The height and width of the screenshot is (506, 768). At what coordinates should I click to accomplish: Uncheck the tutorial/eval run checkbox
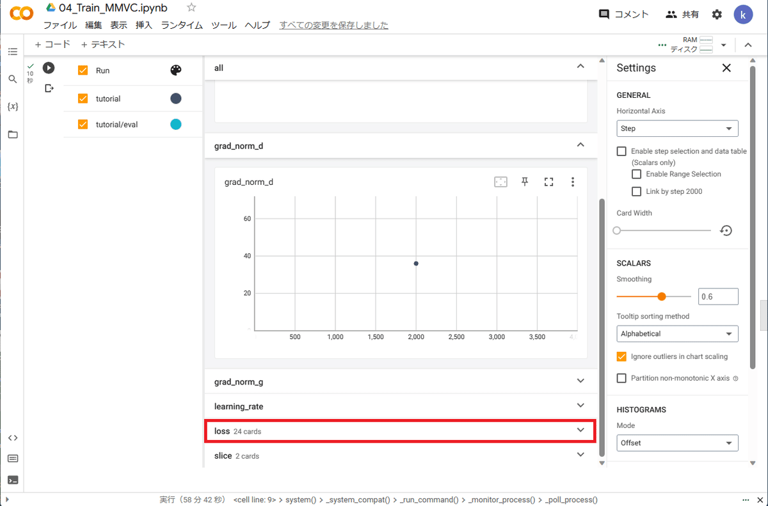[x=83, y=125]
